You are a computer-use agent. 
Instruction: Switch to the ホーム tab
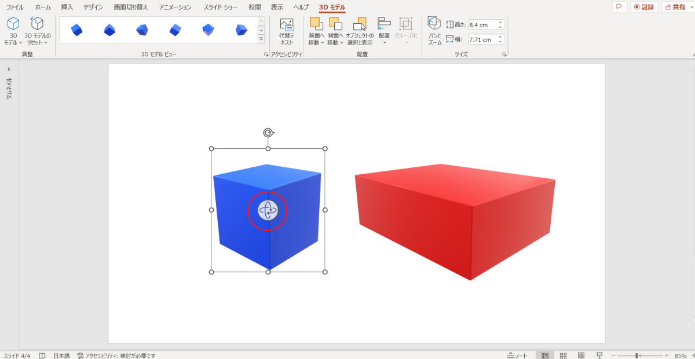click(43, 8)
